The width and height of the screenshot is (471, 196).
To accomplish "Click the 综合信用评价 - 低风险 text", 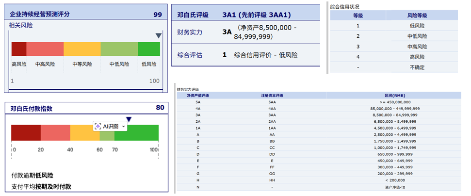I will 266,55.
